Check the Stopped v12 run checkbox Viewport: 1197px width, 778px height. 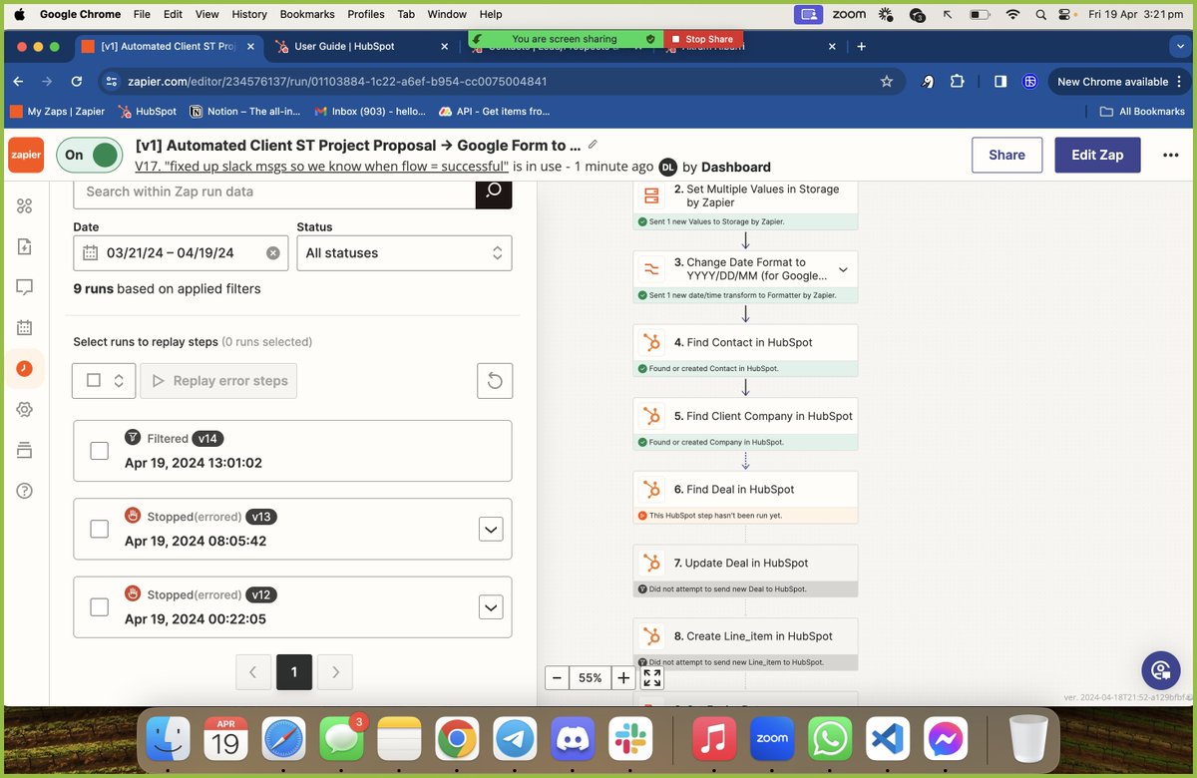[x=99, y=606]
